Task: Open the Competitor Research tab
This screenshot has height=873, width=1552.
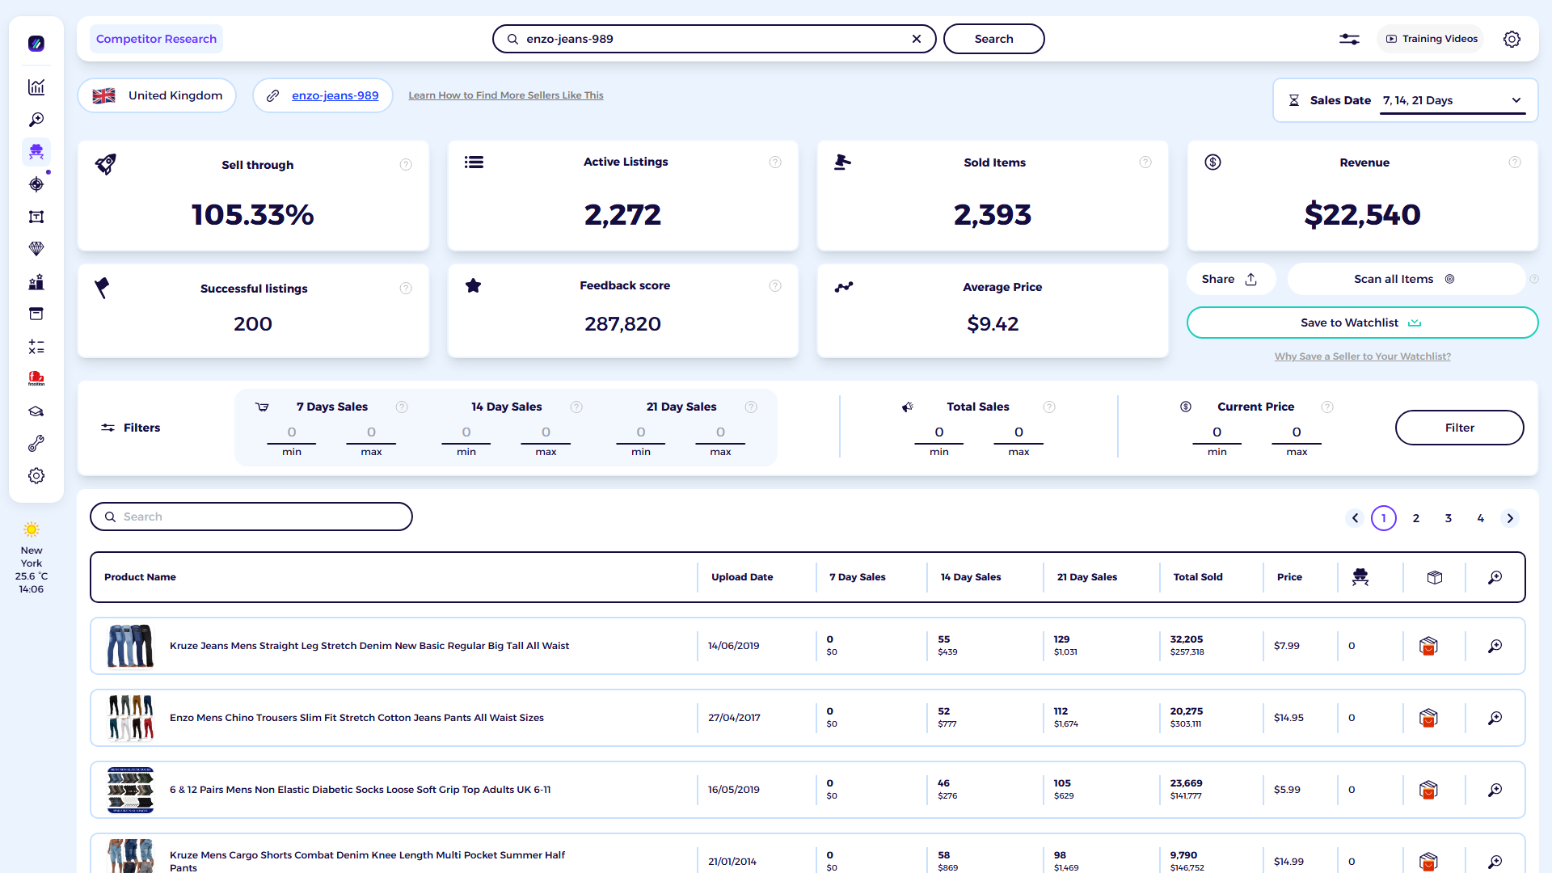Action: (x=156, y=39)
